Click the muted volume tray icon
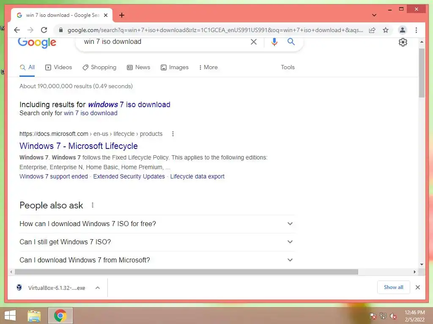433x324 pixels. 393,316
